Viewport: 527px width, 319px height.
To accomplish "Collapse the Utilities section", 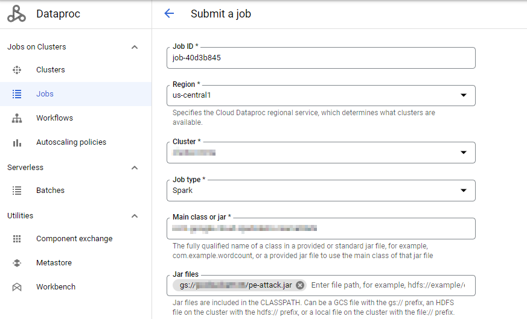I will [135, 216].
